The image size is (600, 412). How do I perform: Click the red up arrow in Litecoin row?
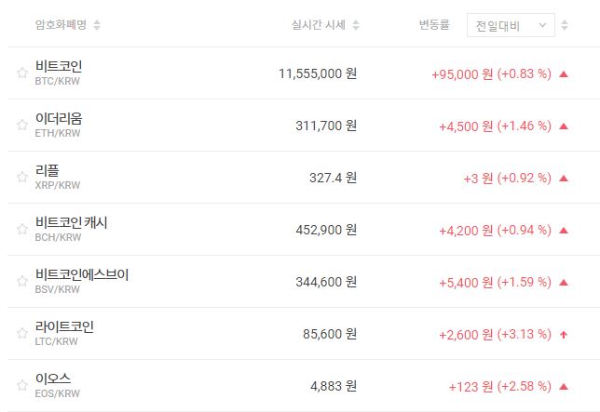click(563, 334)
